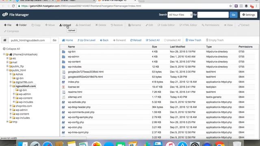Expand the etc folder in tree
This screenshot has height=146, width=260.
click(x=7, y=58)
